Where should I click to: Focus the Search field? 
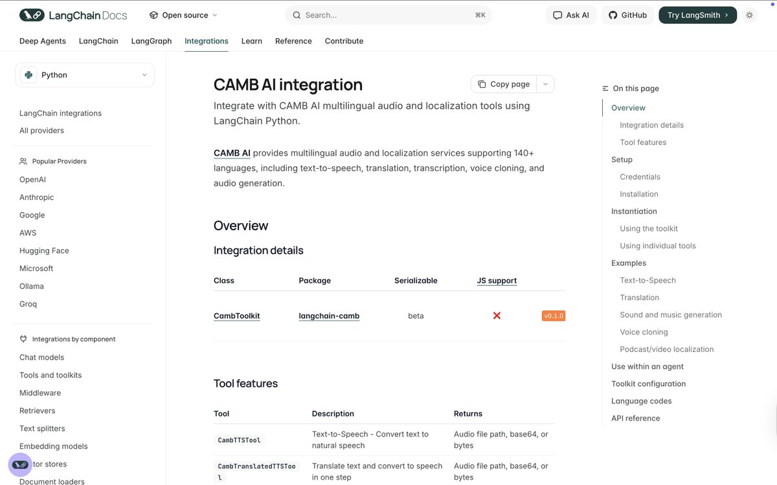point(388,15)
